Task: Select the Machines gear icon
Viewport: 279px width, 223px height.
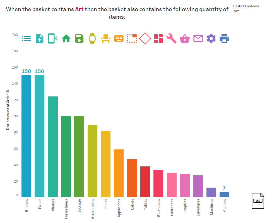Action: coord(211,38)
